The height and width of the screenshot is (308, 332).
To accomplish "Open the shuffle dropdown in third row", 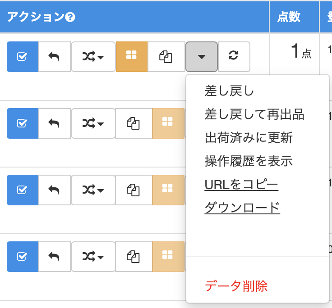I will (93, 190).
